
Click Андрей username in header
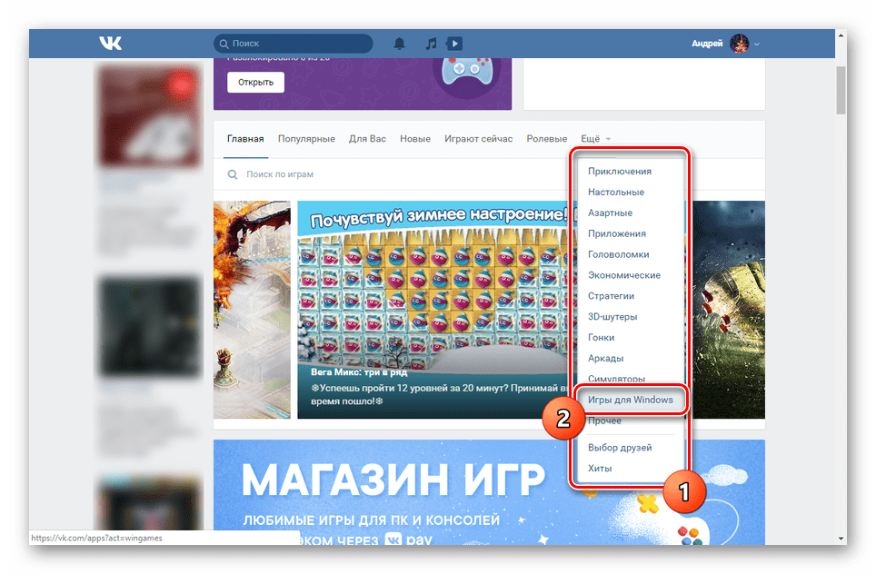point(707,44)
